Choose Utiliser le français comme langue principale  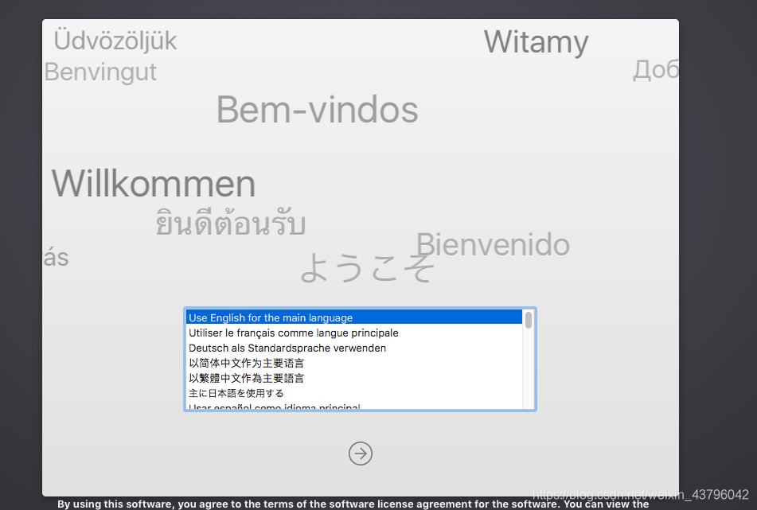[354, 333]
